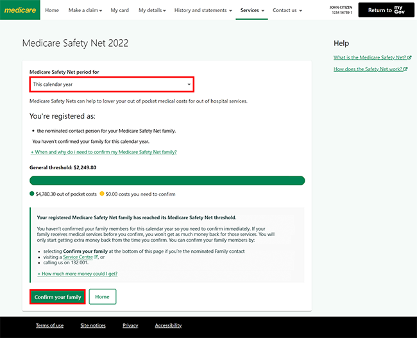The width and height of the screenshot is (417, 338).
Task: Expand When and why confirm family question
Action: pyautogui.click(x=104, y=152)
